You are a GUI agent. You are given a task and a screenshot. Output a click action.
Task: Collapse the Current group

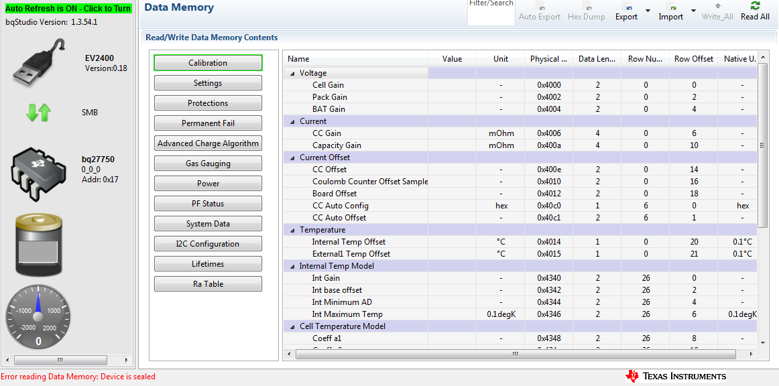click(x=292, y=121)
